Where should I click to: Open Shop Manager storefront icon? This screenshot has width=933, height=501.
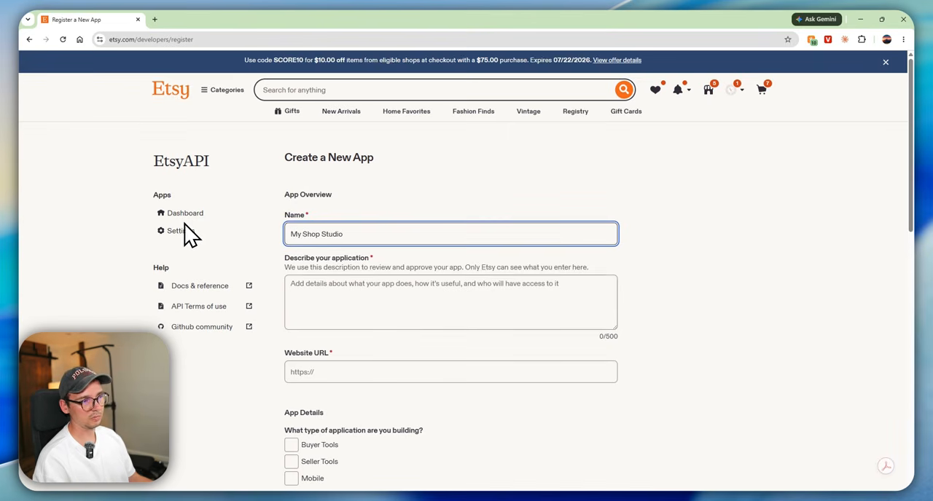(708, 90)
